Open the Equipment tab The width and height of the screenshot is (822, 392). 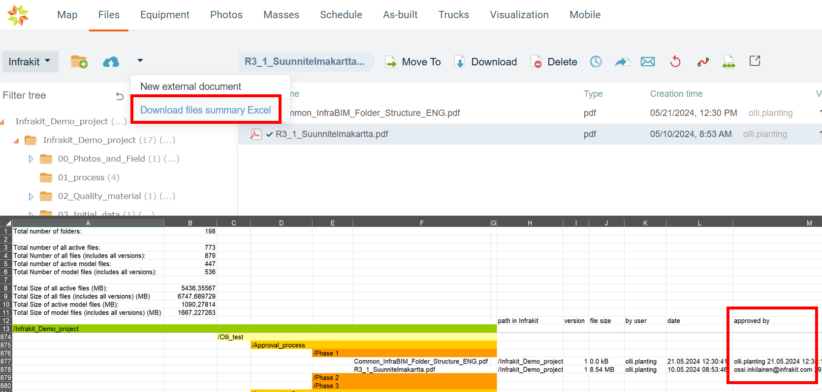(165, 15)
